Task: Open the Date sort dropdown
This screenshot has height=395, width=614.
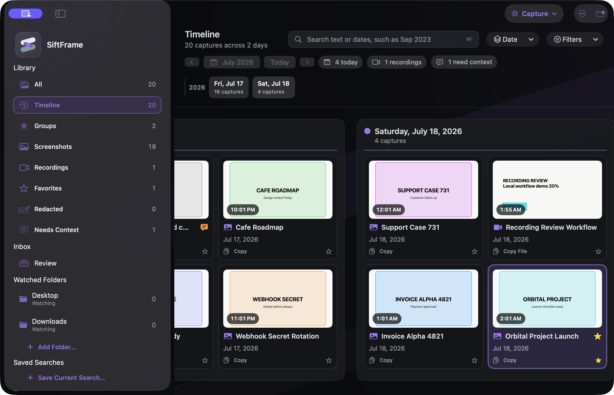Action: pyautogui.click(x=512, y=39)
